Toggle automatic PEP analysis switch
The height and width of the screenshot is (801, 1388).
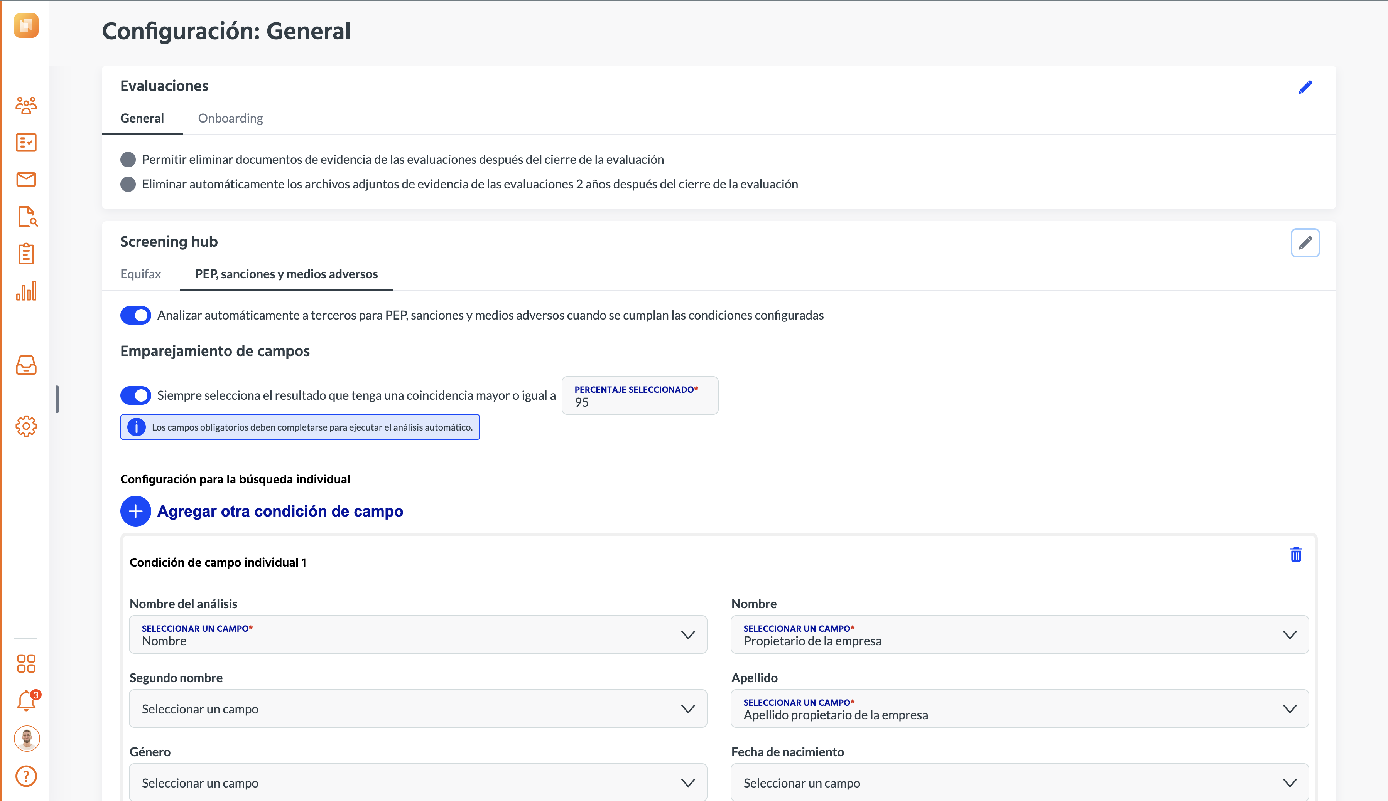click(135, 315)
